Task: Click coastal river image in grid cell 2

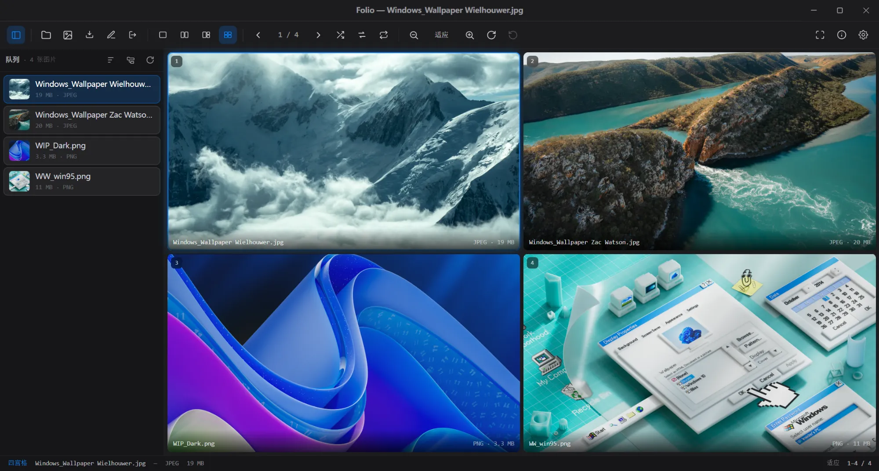Action: 699,151
